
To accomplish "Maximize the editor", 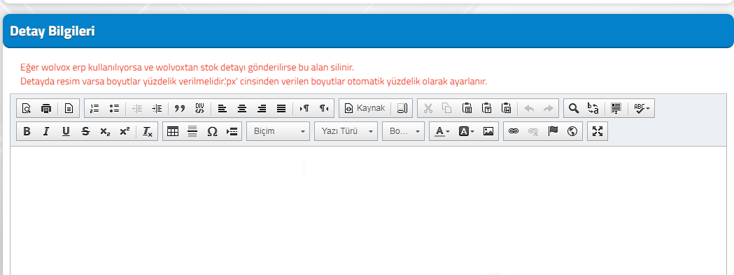I will 598,132.
